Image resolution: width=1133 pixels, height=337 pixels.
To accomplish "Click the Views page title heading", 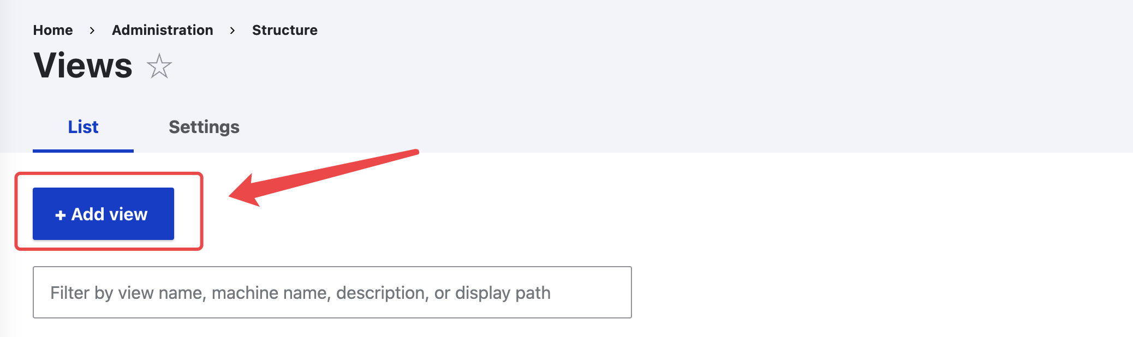I will [x=83, y=65].
